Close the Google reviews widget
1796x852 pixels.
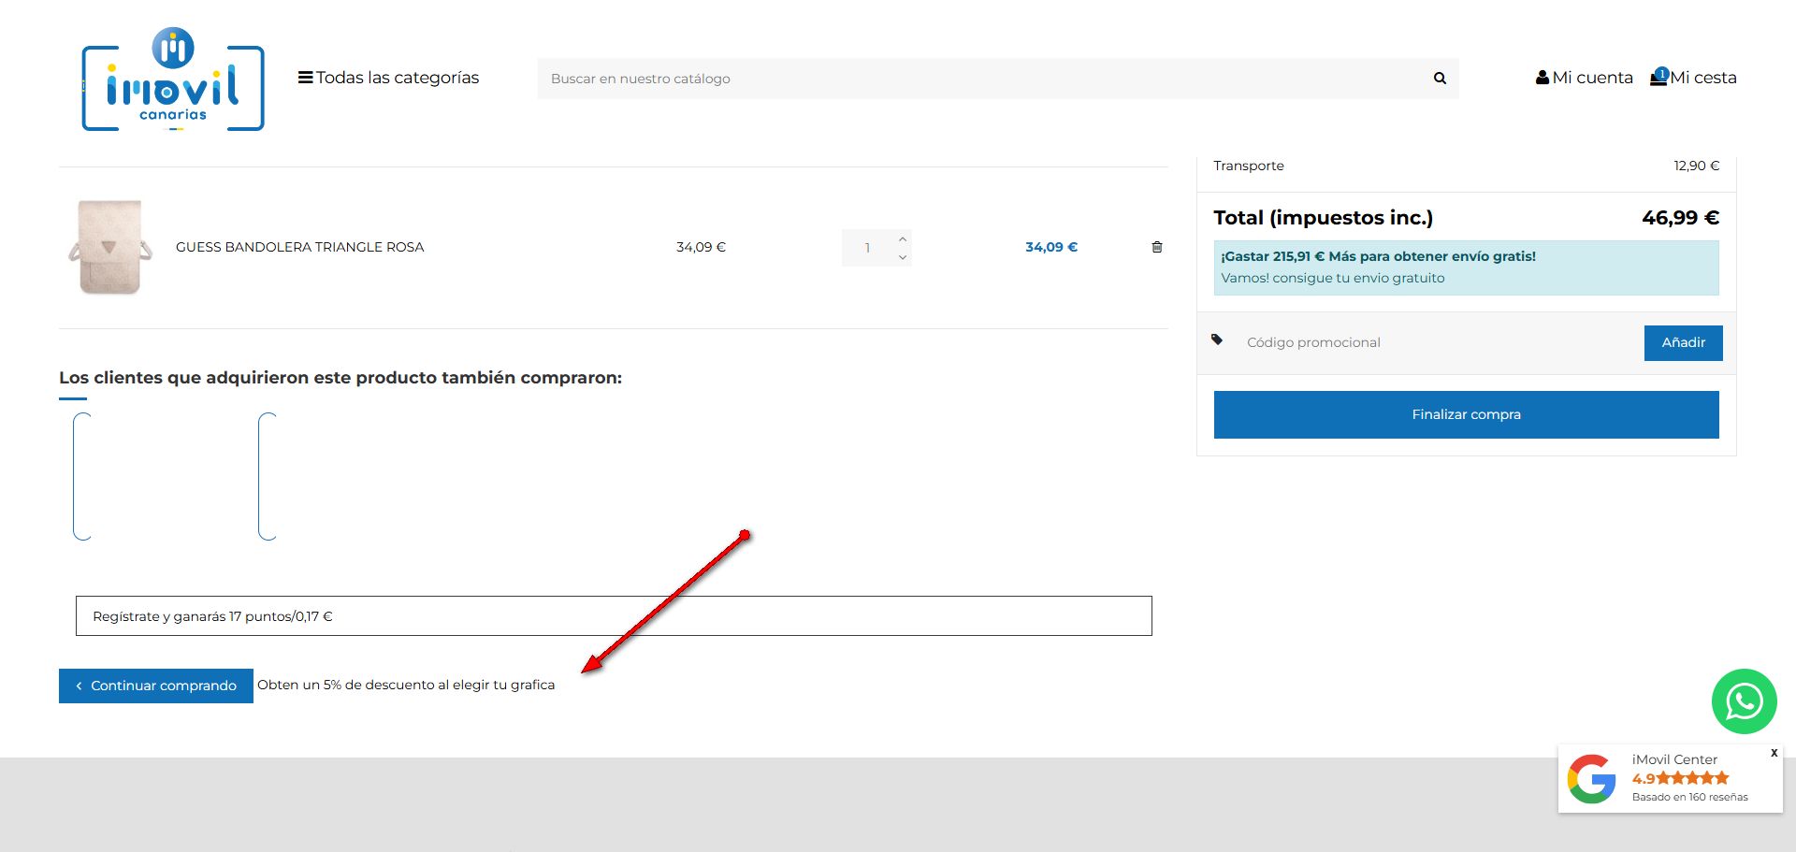coord(1774,753)
